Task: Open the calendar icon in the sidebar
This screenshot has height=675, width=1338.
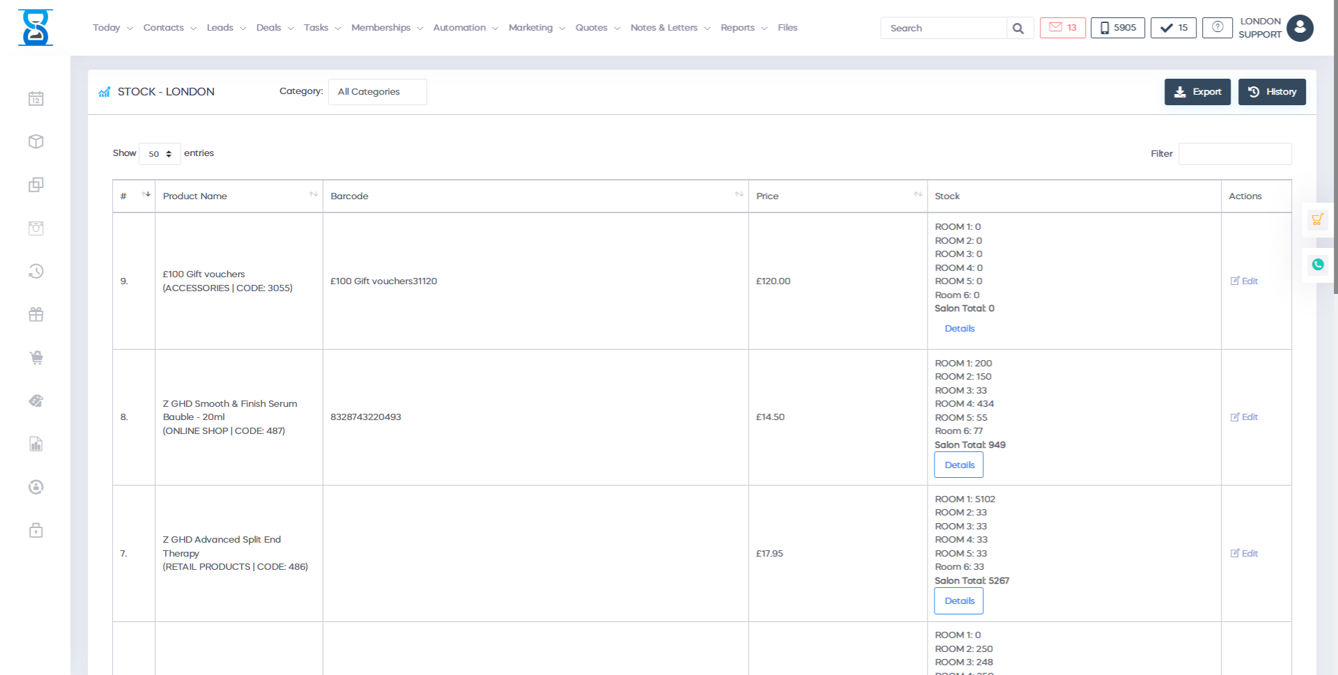Action: (x=36, y=99)
